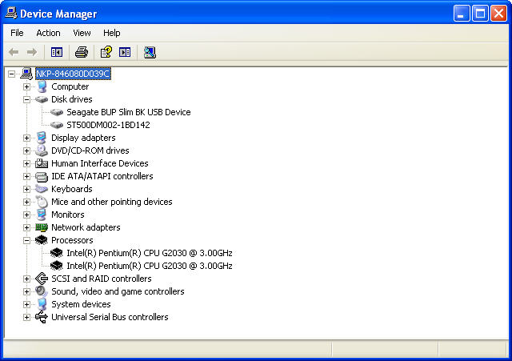Click the System devices icon
512x361 pixels.
(42, 304)
